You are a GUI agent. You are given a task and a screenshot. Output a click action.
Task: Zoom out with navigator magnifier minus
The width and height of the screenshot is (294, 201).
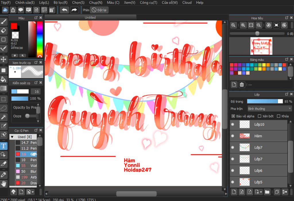click(259, 25)
